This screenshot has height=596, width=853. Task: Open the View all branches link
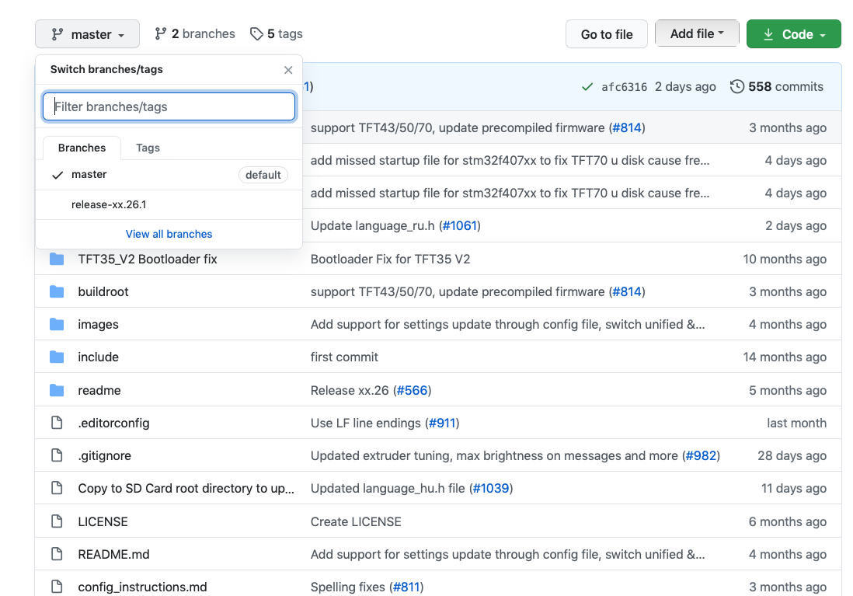(x=169, y=234)
